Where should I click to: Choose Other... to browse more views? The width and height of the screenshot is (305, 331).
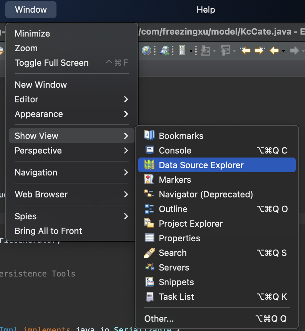pyautogui.click(x=159, y=318)
